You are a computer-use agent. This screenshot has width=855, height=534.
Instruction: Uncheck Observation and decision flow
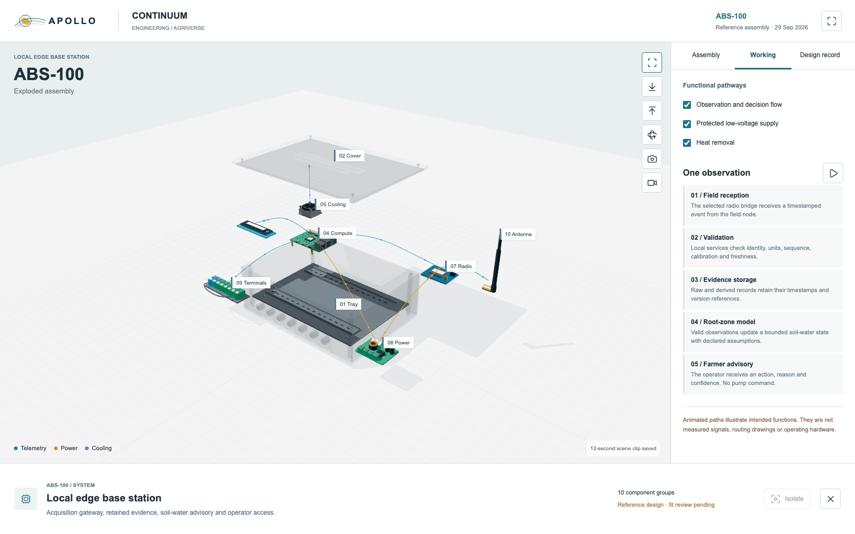tap(687, 105)
